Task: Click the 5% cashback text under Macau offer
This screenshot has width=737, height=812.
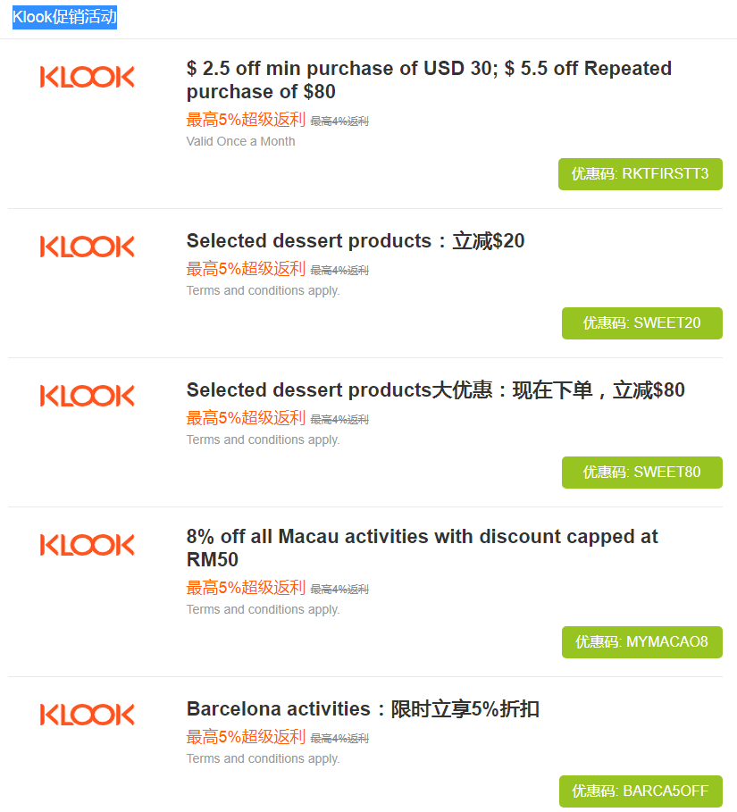Action: pyautogui.click(x=246, y=588)
